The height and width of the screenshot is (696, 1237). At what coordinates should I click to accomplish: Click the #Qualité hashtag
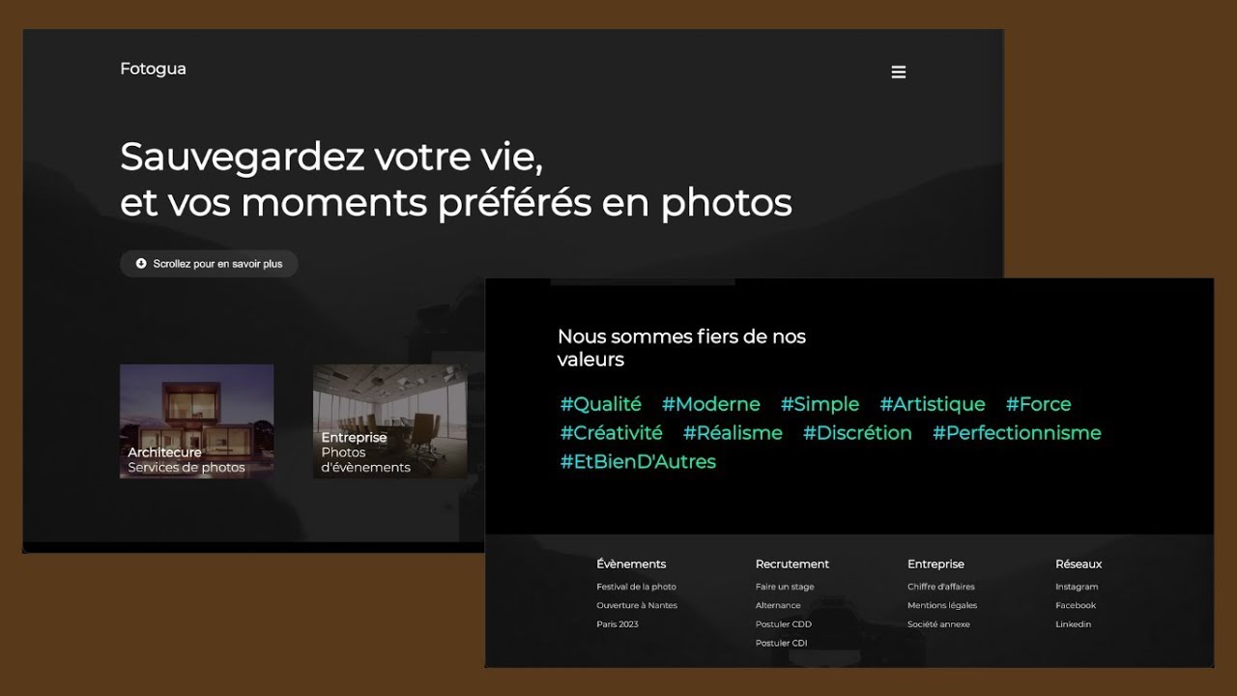tap(600, 404)
